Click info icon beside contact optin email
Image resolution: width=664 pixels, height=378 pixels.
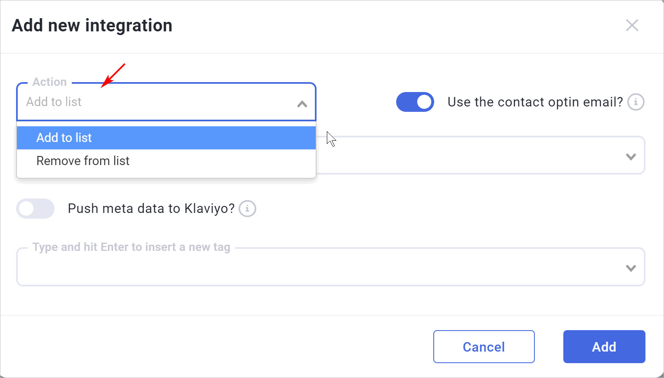636,102
